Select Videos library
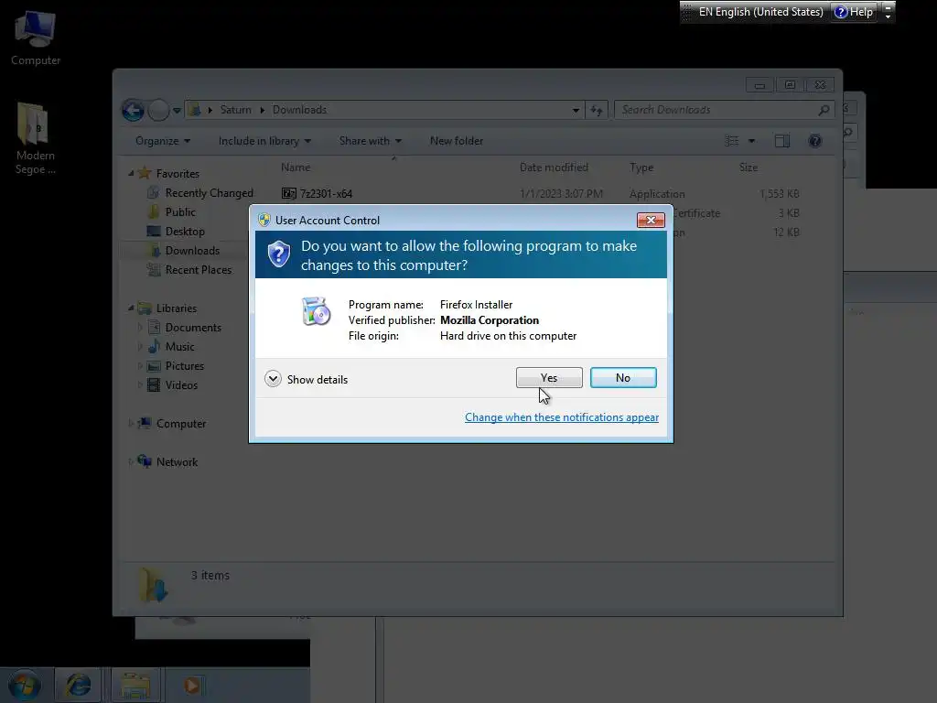The image size is (937, 703). [182, 385]
